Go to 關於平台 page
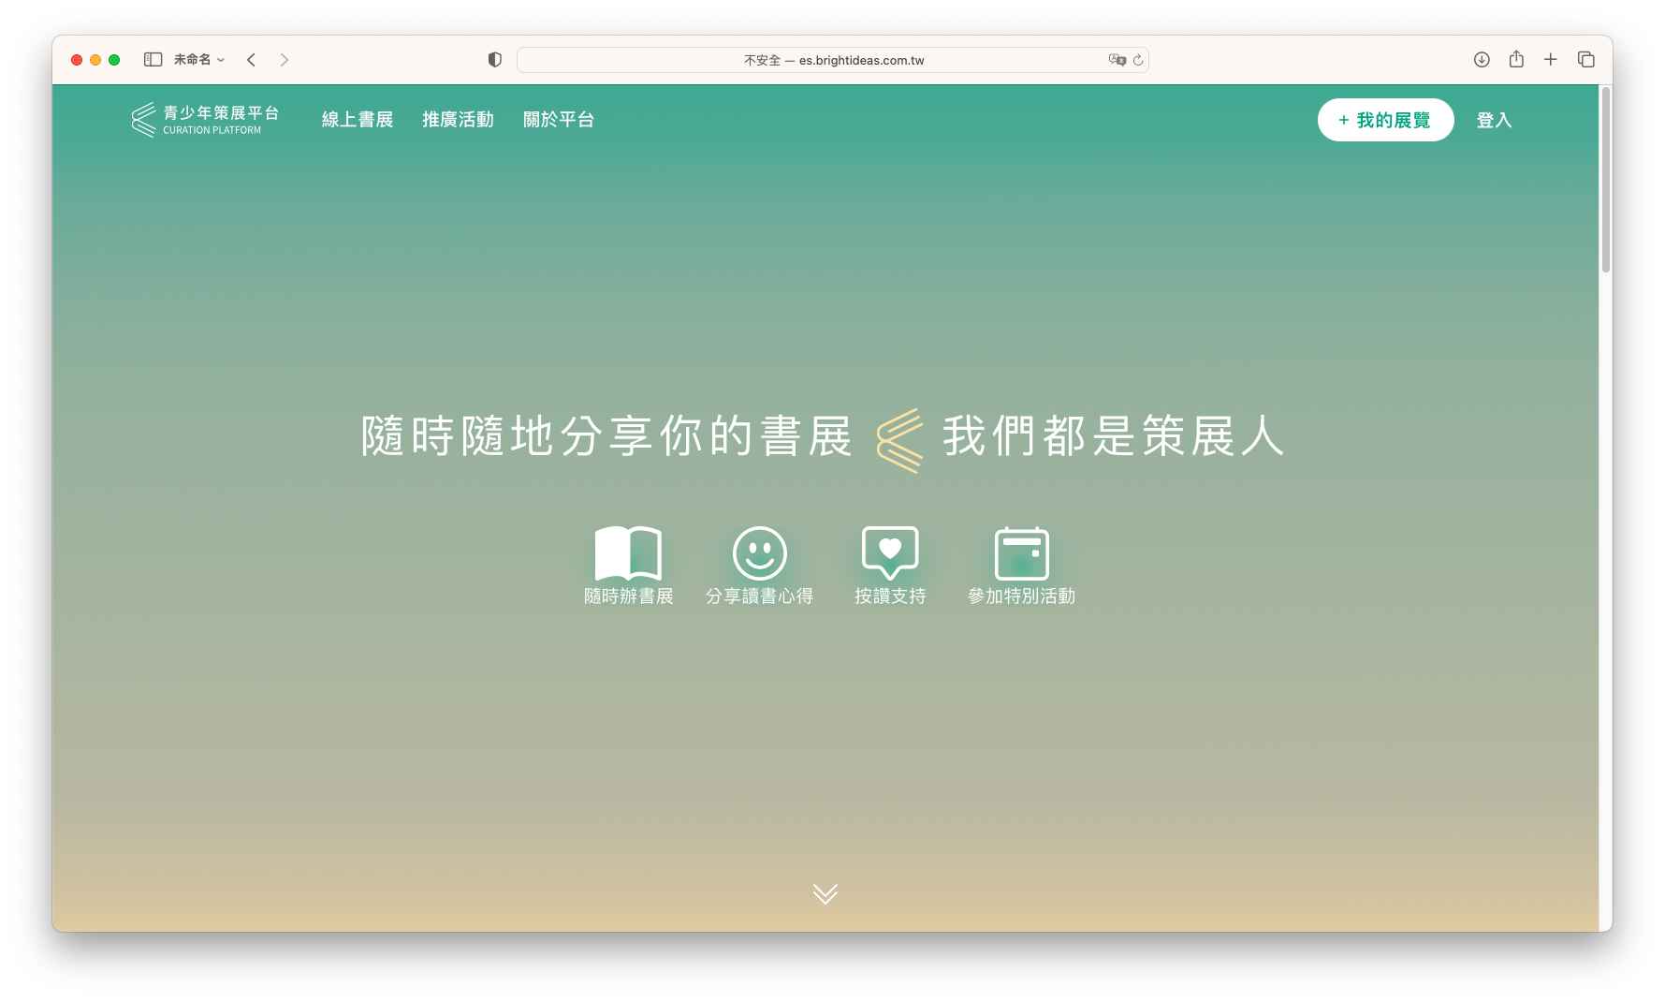Viewport: 1665px width, 1001px height. pos(559,120)
